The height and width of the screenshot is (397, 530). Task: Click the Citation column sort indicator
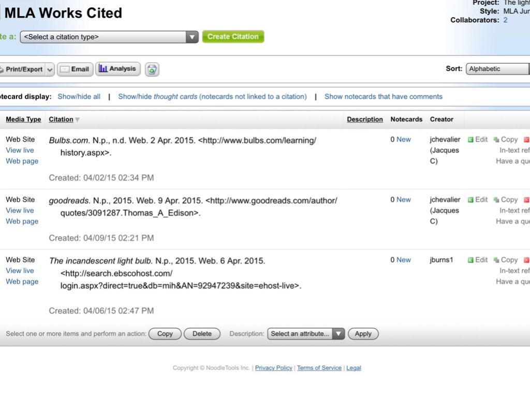click(78, 120)
